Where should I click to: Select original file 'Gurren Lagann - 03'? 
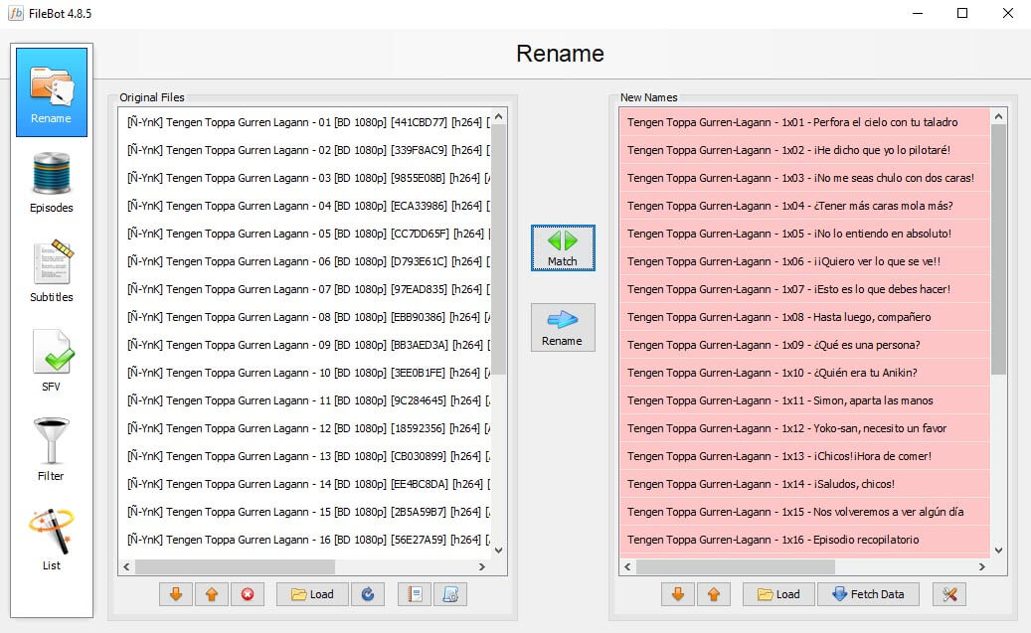304,178
